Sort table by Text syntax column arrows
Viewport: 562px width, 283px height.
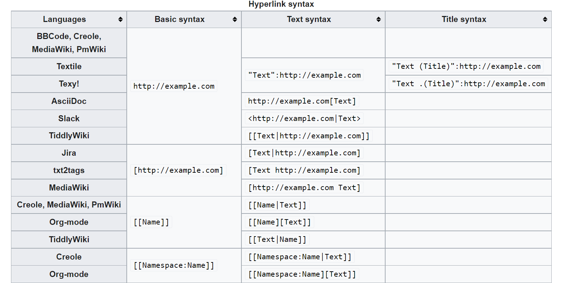pos(378,20)
